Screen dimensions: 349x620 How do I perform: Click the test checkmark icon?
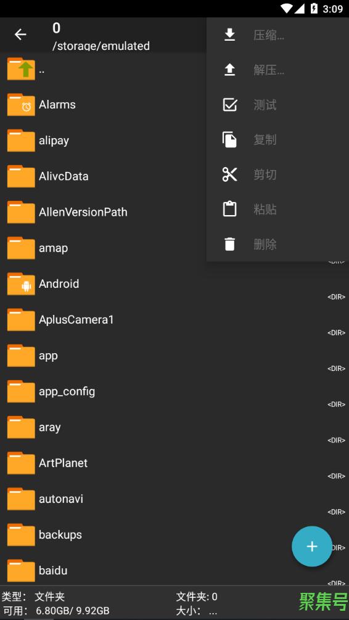[x=229, y=105]
